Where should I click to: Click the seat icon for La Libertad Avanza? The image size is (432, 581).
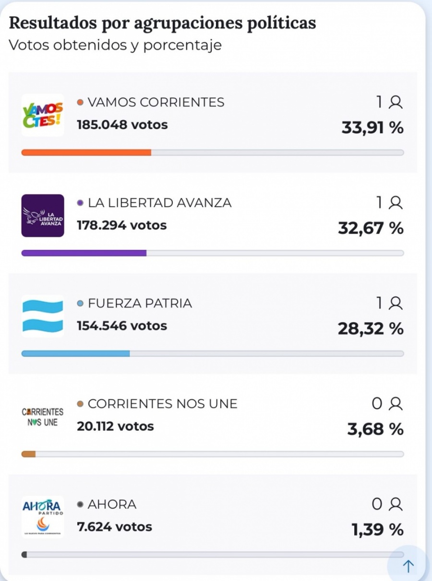point(396,203)
